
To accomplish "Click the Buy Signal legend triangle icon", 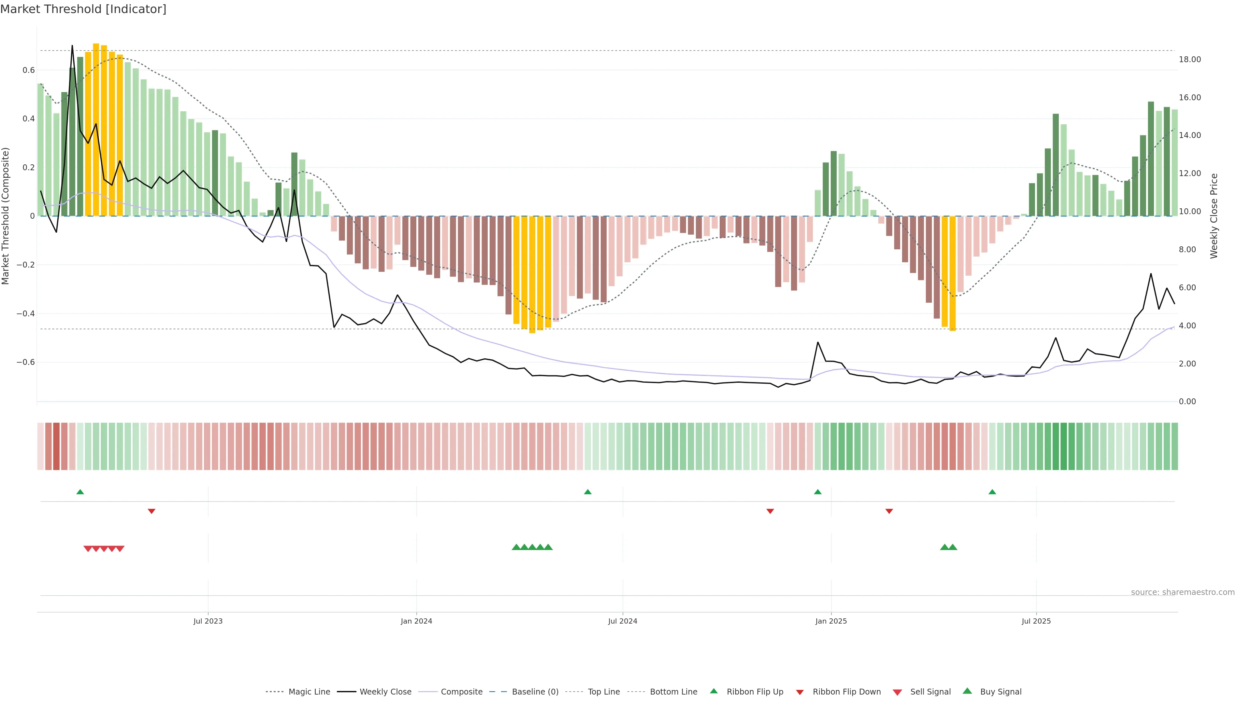I will click(967, 691).
